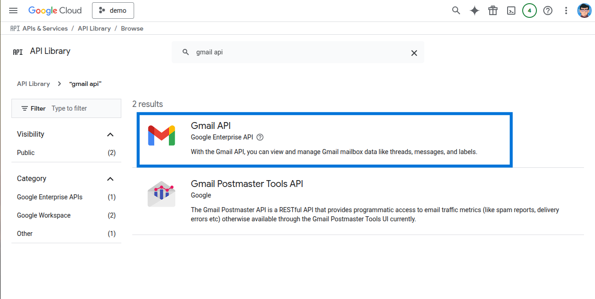Image resolution: width=595 pixels, height=299 pixels.
Task: Click the "2 results" count text
Action: click(147, 104)
